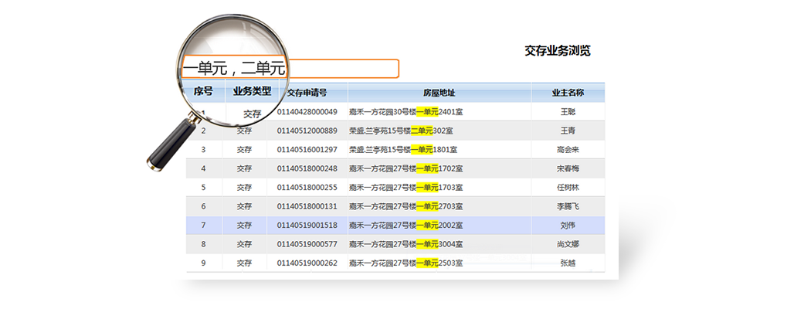Click row number 9 cell
The height and width of the screenshot is (309, 811).
pyautogui.click(x=203, y=263)
